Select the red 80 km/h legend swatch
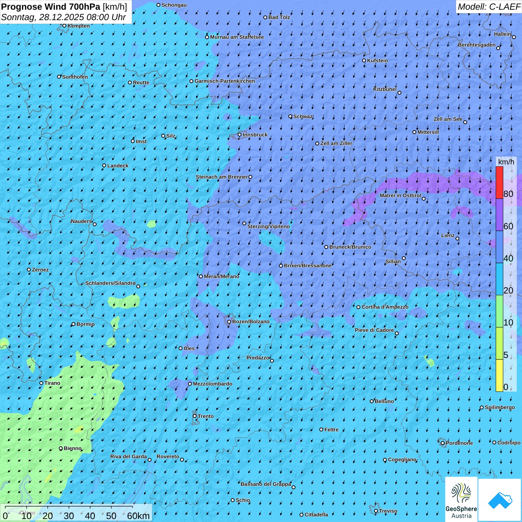Screen dimensions: 522x522 [499, 182]
